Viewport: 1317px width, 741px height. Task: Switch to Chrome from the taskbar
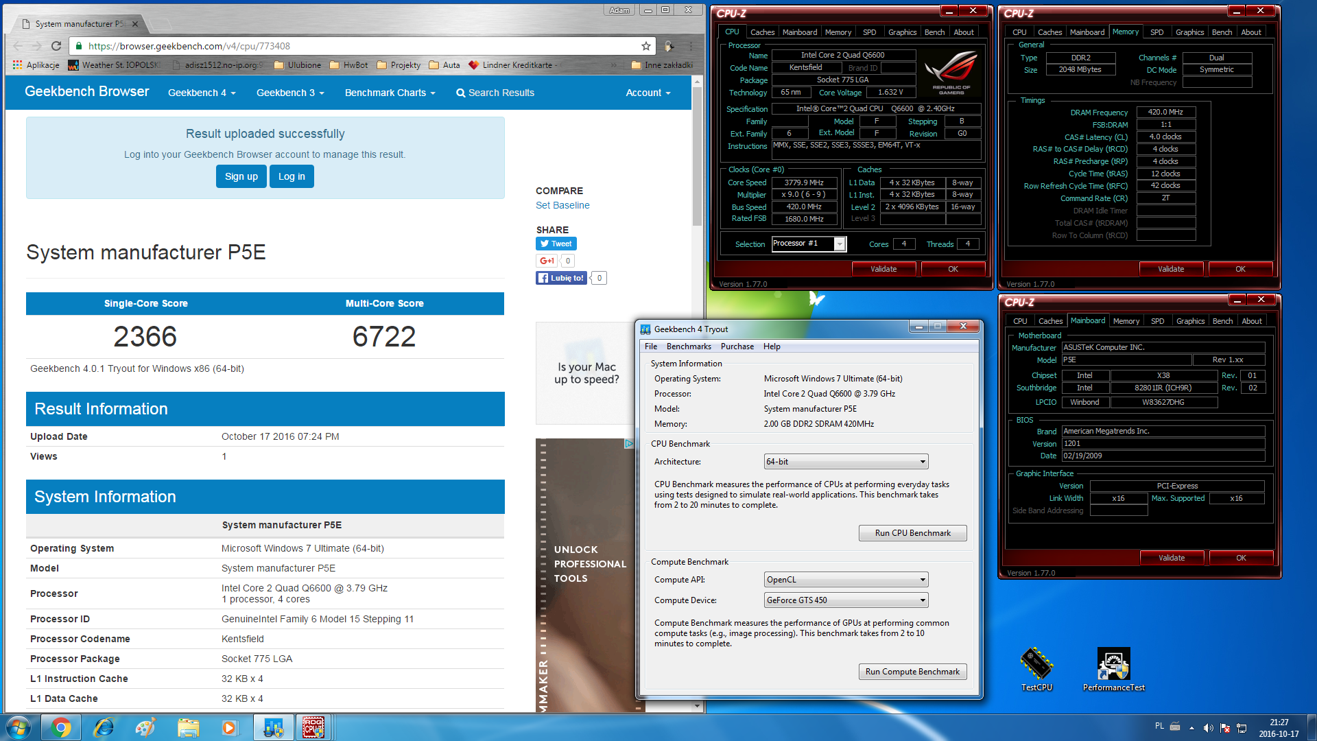coord(61,727)
